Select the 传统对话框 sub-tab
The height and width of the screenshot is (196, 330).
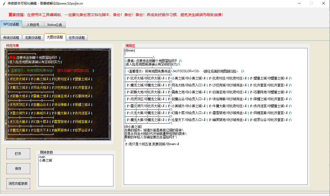click(11, 38)
